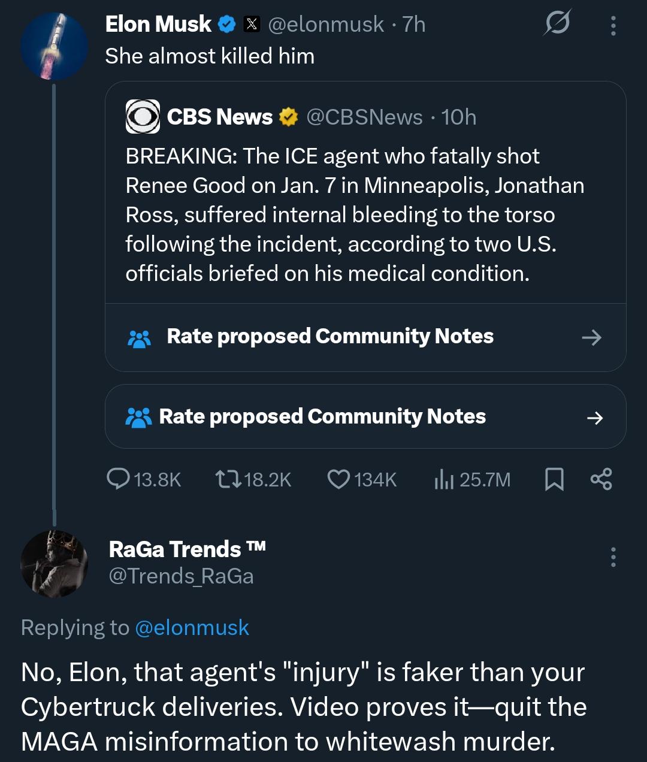Like the post with the heart icon
The width and height of the screenshot is (647, 762).
[x=338, y=479]
